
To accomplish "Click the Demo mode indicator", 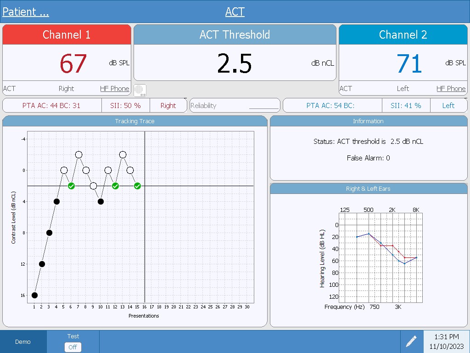I will [23, 342].
